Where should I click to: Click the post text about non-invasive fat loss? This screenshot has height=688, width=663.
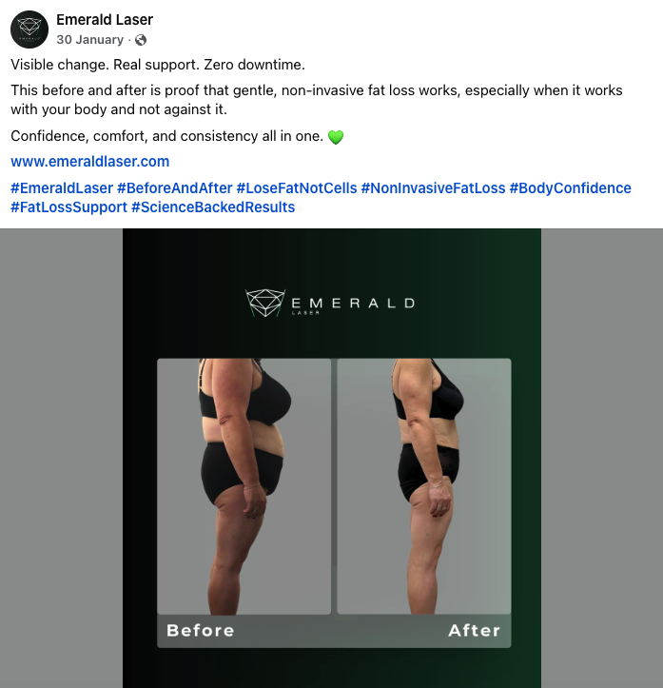click(x=317, y=100)
